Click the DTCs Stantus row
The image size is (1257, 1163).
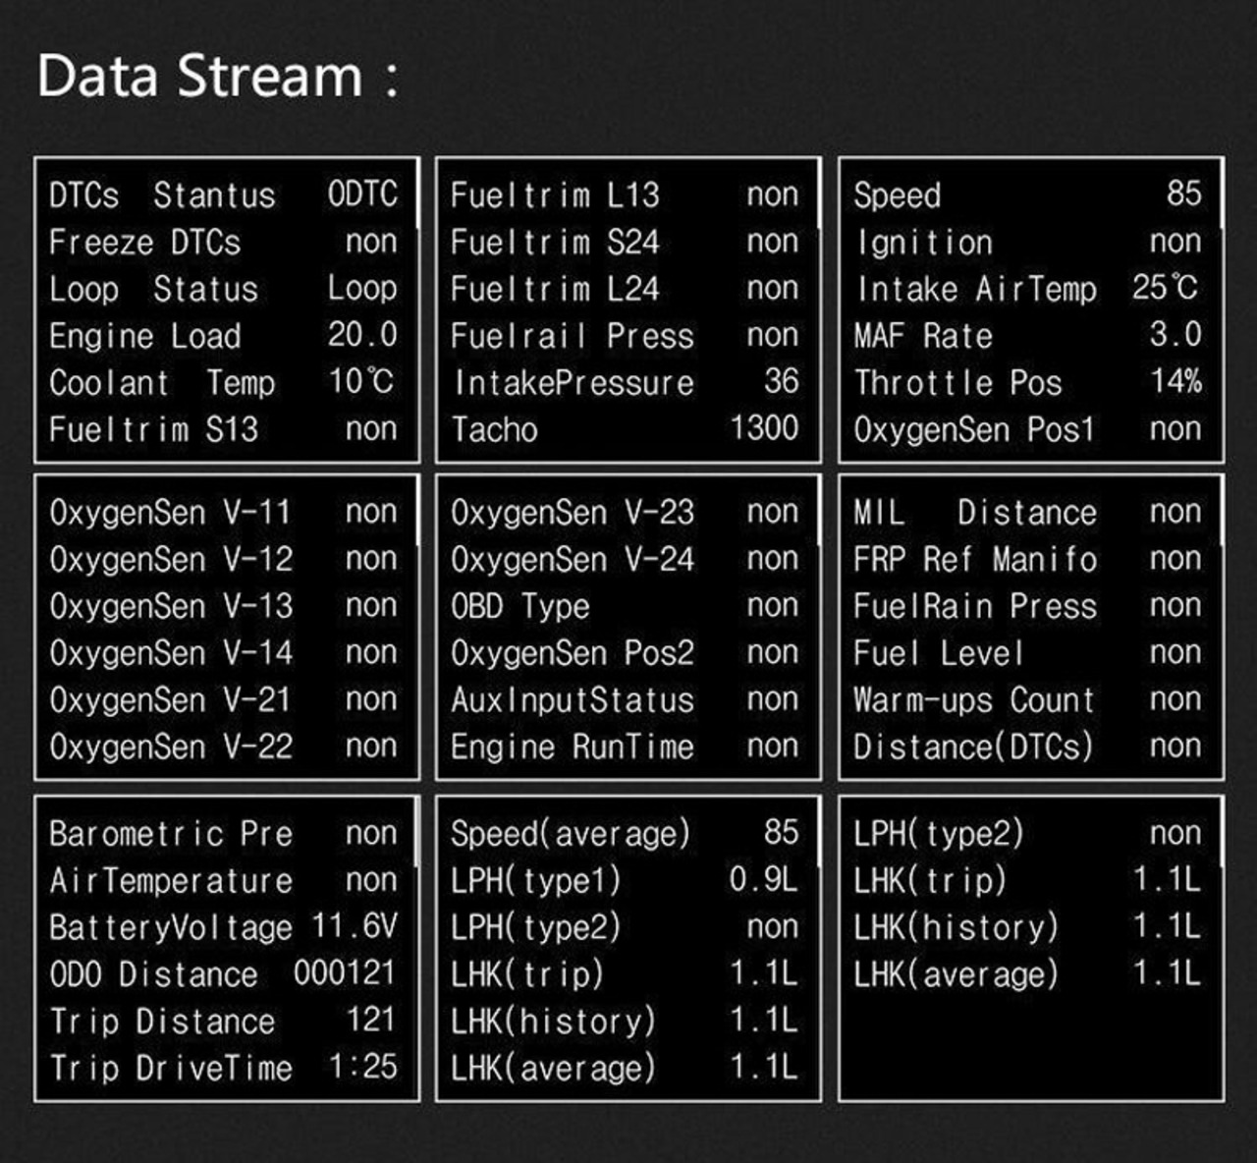click(224, 195)
